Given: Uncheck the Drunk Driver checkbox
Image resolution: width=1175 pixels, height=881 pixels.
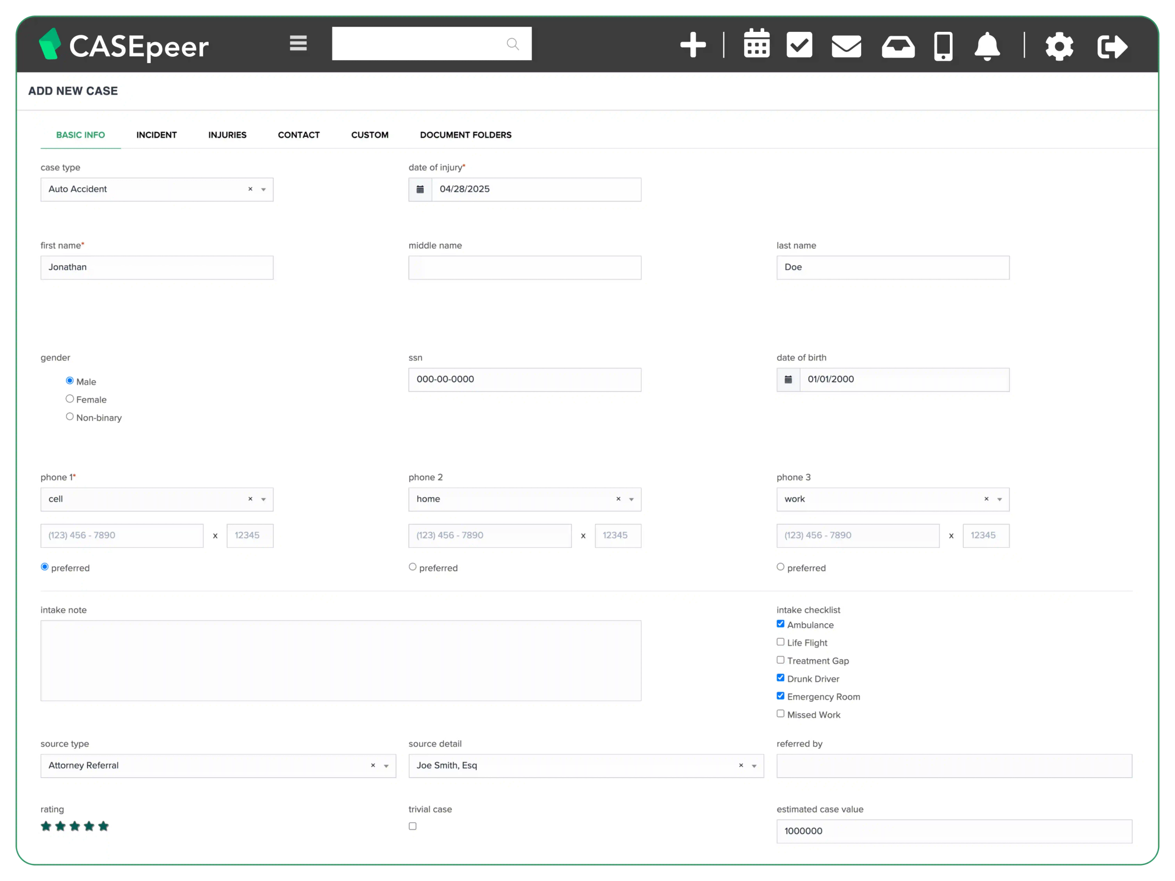Looking at the screenshot, I should (780, 677).
